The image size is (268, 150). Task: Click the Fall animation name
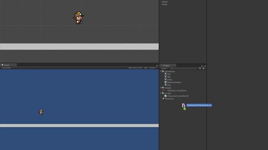tap(169, 74)
